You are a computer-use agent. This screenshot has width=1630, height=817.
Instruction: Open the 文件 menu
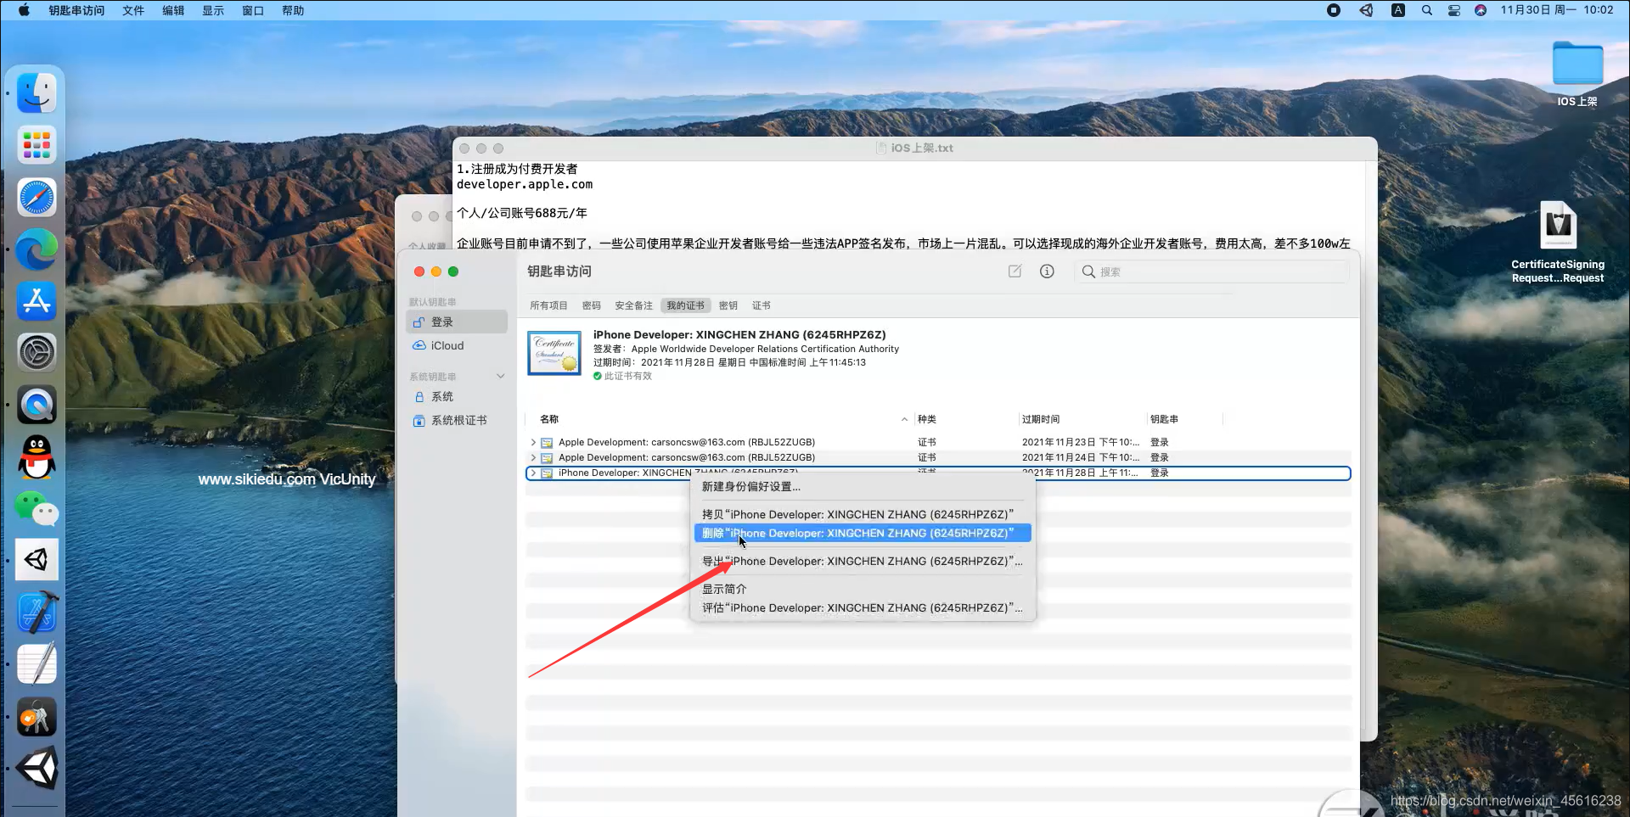tap(133, 10)
